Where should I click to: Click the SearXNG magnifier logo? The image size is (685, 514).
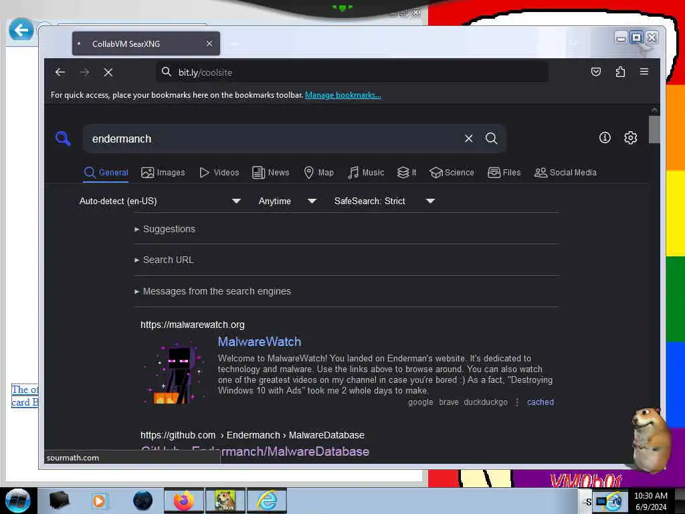pyautogui.click(x=63, y=138)
